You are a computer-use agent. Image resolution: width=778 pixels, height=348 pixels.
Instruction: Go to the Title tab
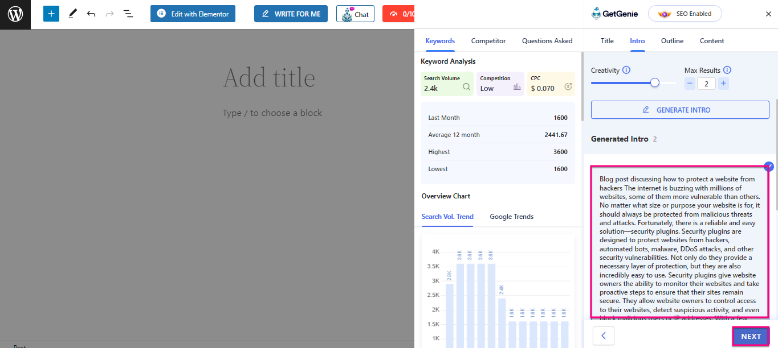click(x=607, y=41)
